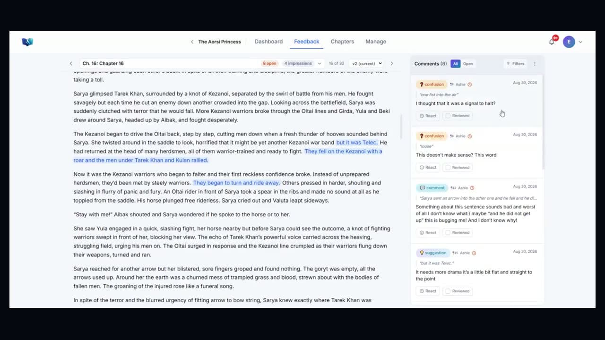Image resolution: width=605 pixels, height=340 pixels.
Task: Switch to the Chapters tab
Action: coord(342,42)
